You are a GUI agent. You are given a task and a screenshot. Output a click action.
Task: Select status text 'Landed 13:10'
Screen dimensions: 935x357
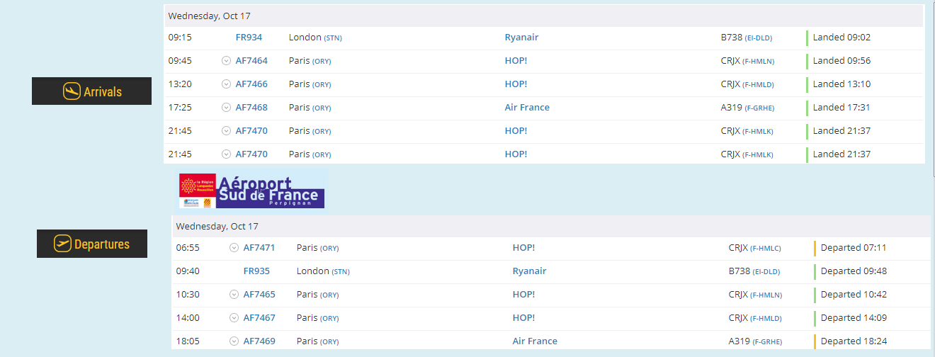pos(841,84)
